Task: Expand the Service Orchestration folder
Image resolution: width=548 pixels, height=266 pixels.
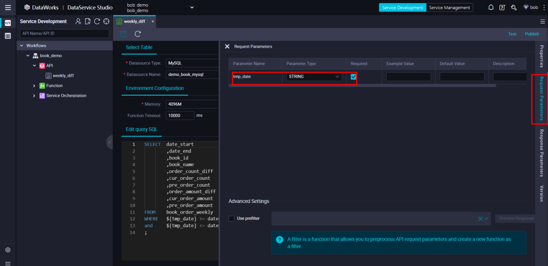Action: 34,96
